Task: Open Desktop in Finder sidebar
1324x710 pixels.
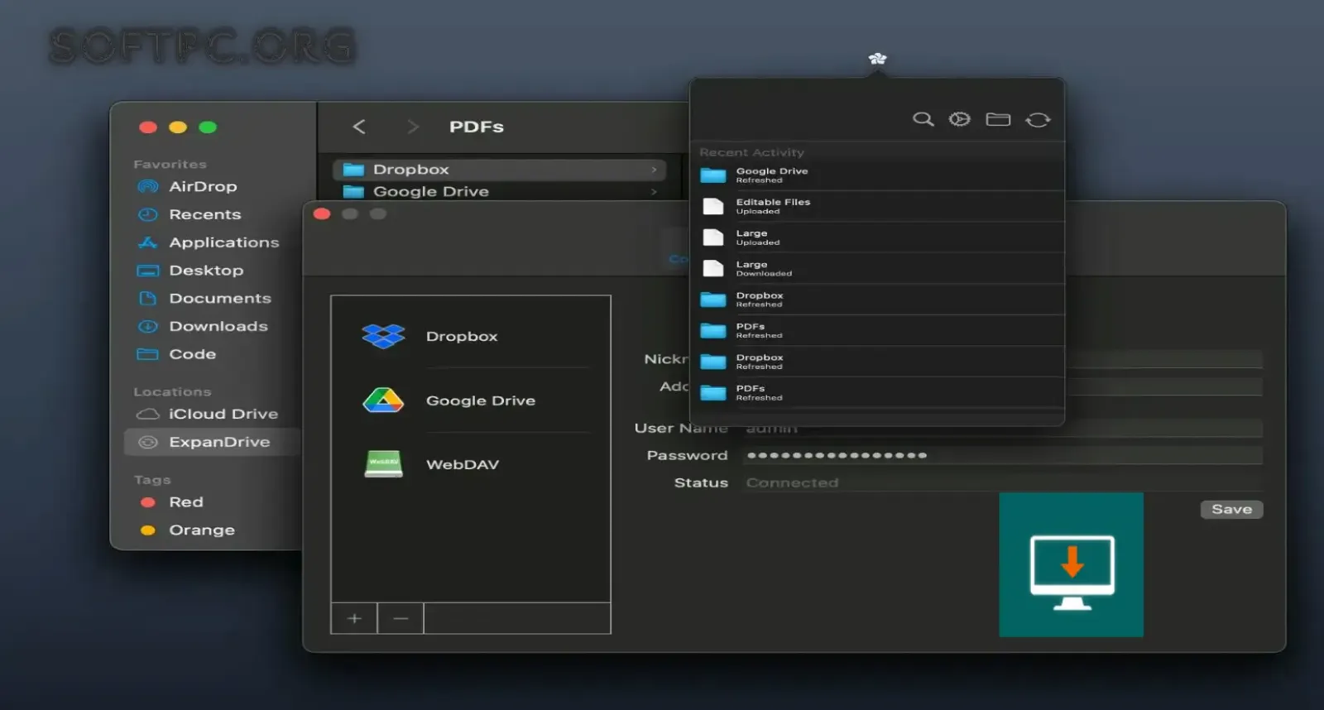Action: click(206, 271)
